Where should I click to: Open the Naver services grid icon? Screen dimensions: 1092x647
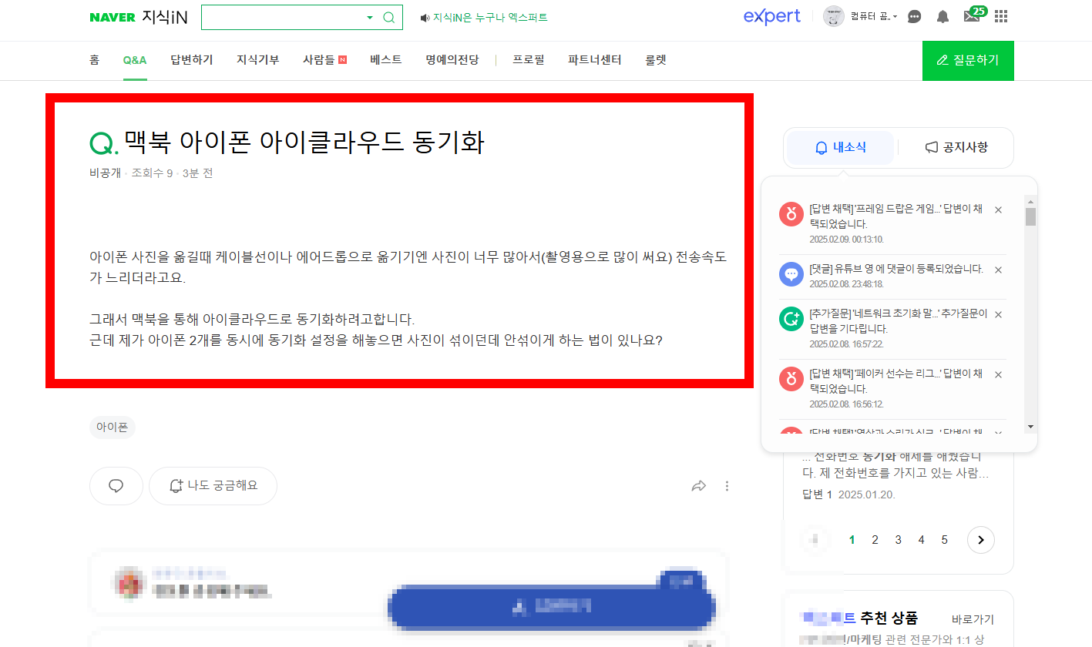pos(1001,16)
